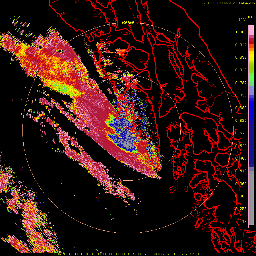
Task: Click the yellow segment of the colorbar
Action: (251, 56)
